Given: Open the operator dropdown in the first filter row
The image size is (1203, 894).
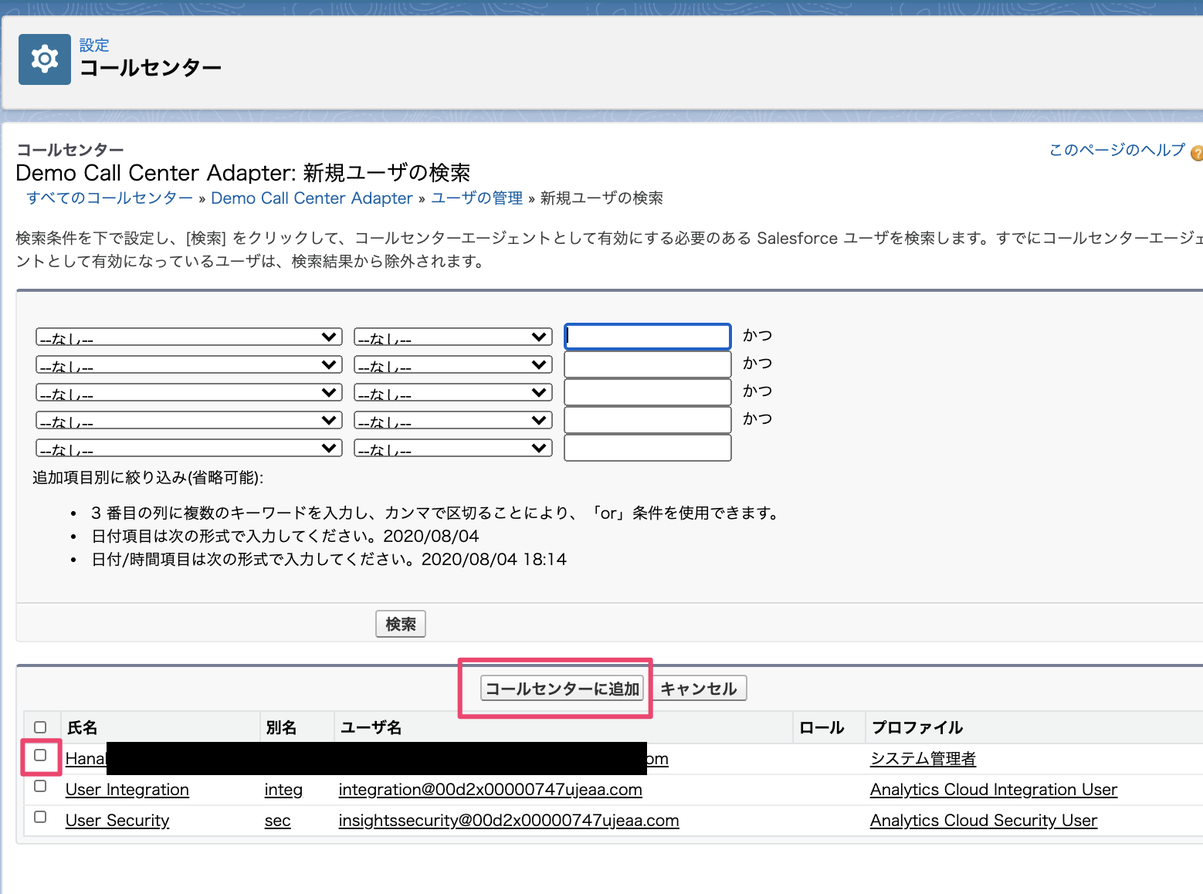Looking at the screenshot, I should [x=452, y=336].
